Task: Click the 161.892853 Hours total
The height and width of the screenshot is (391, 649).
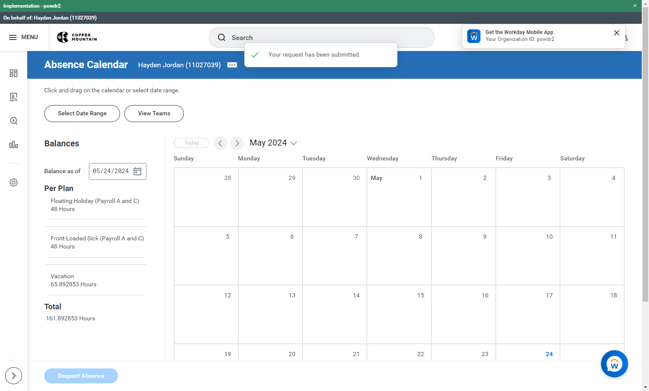Action: (71, 318)
